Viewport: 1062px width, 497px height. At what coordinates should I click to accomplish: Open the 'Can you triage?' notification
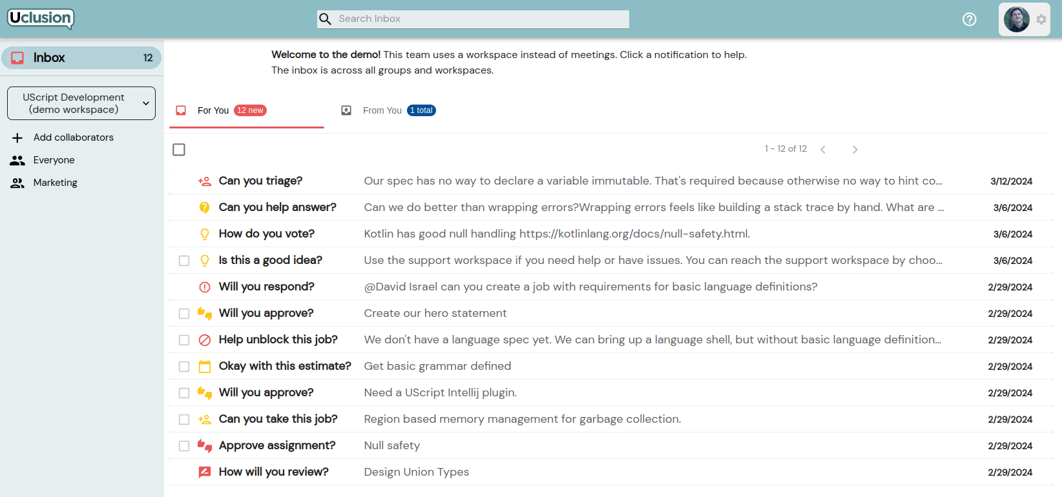coord(611,181)
